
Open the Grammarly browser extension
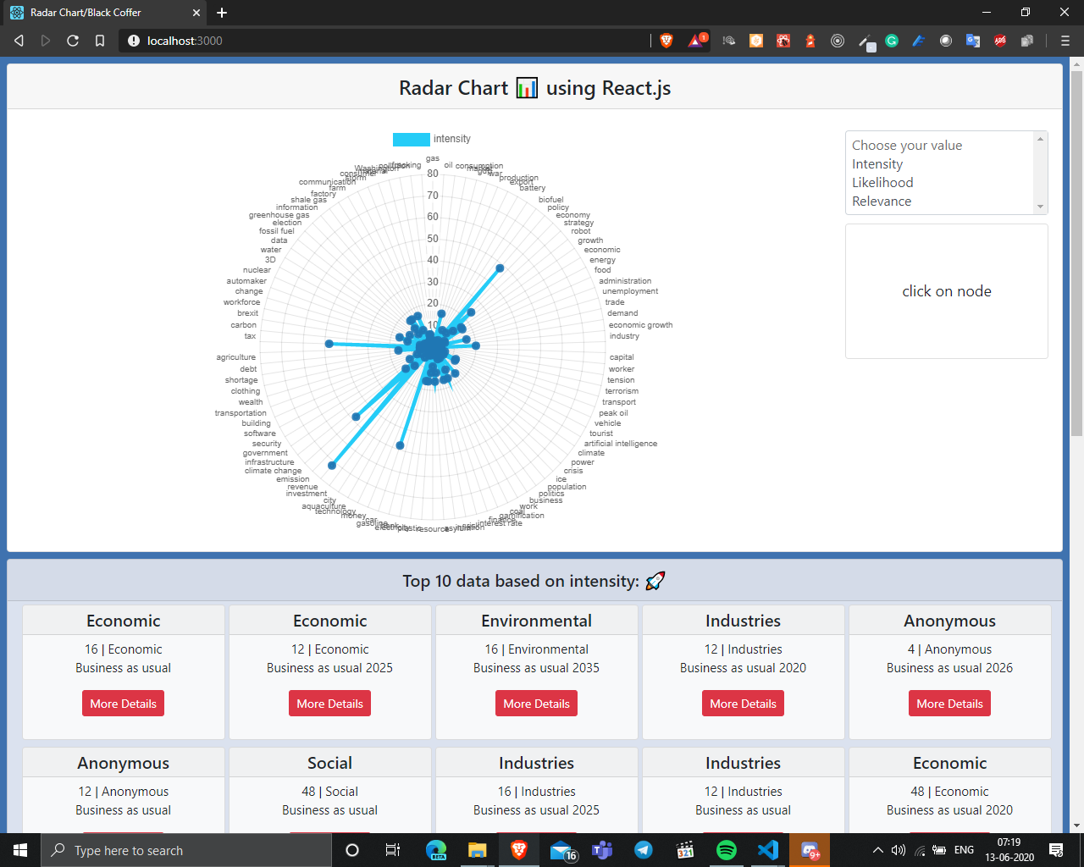(x=892, y=40)
